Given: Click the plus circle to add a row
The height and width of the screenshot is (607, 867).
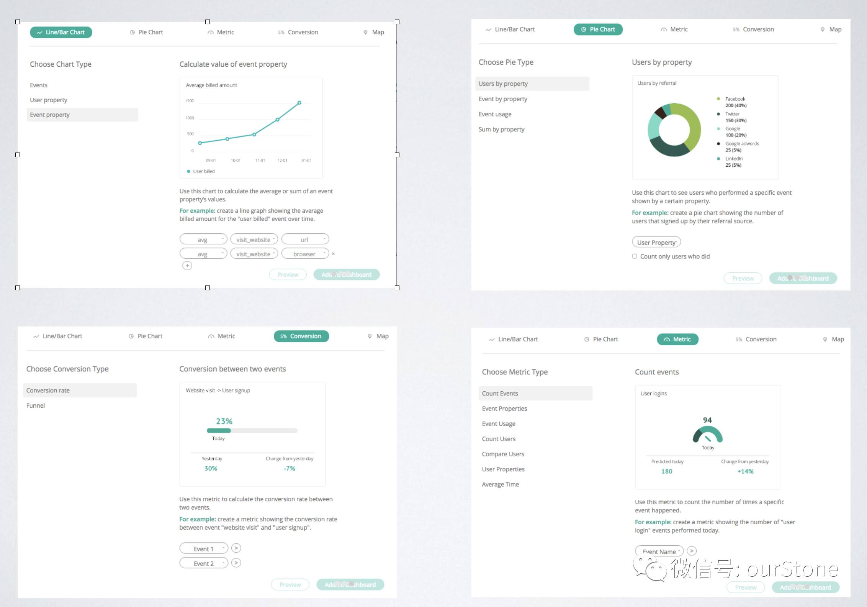Looking at the screenshot, I should (x=187, y=266).
